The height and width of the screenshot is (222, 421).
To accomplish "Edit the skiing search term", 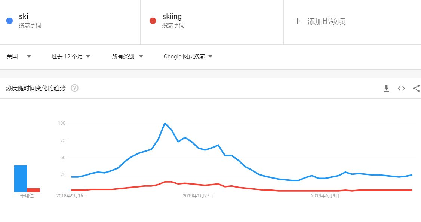I will coord(172,17).
